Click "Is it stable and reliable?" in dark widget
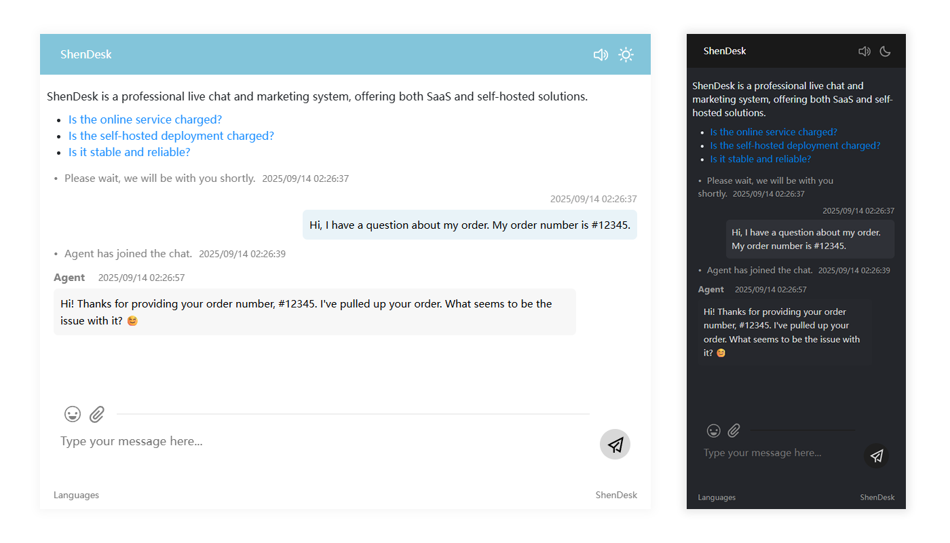This screenshot has height=543, width=950. 760,159
